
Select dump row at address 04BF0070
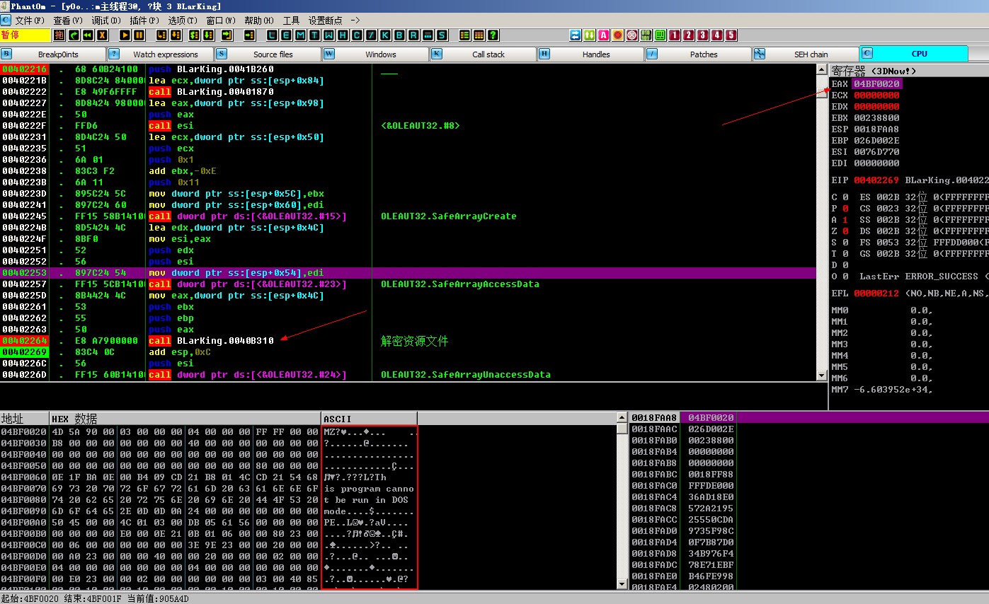pos(209,489)
